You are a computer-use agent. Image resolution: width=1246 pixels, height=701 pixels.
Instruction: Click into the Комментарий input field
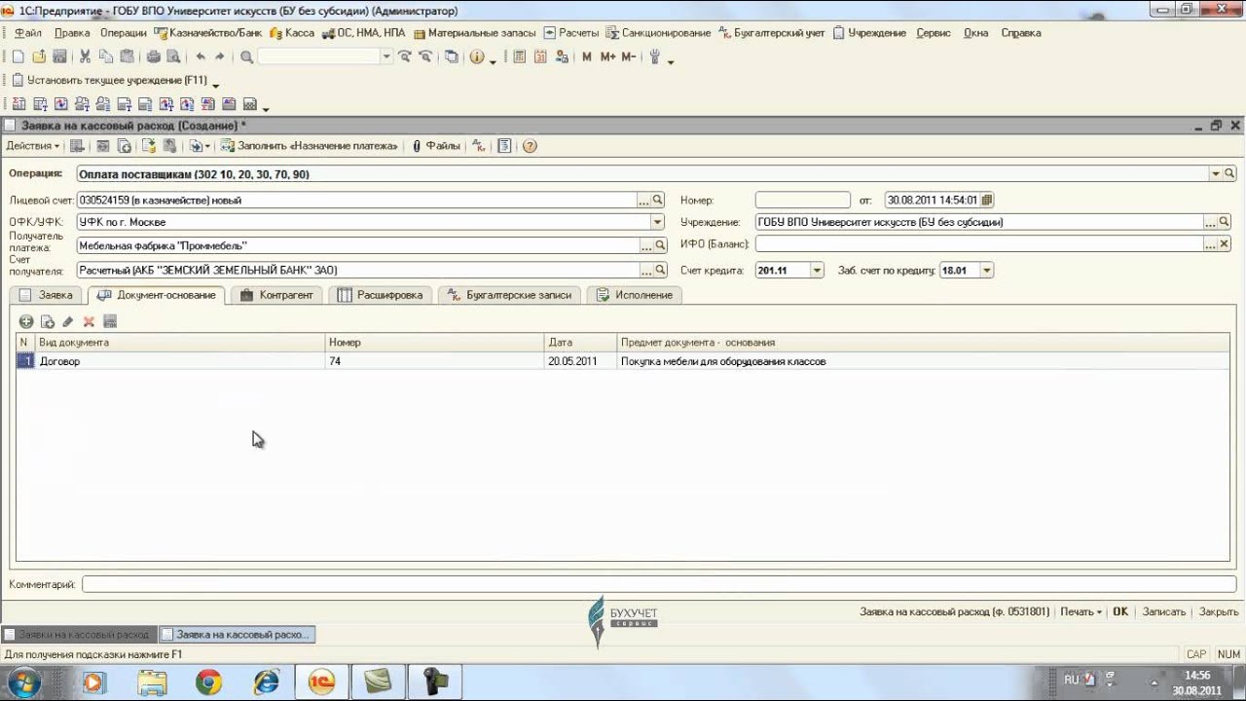[x=658, y=584]
